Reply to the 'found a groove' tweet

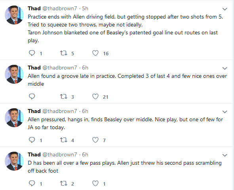tap(32, 96)
